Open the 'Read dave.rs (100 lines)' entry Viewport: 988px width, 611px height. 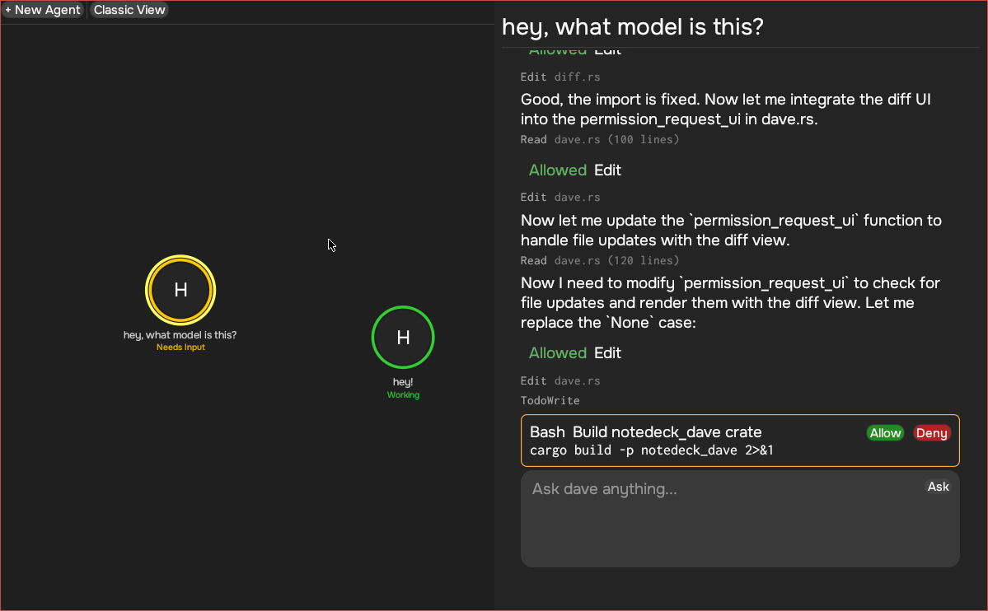click(x=600, y=140)
